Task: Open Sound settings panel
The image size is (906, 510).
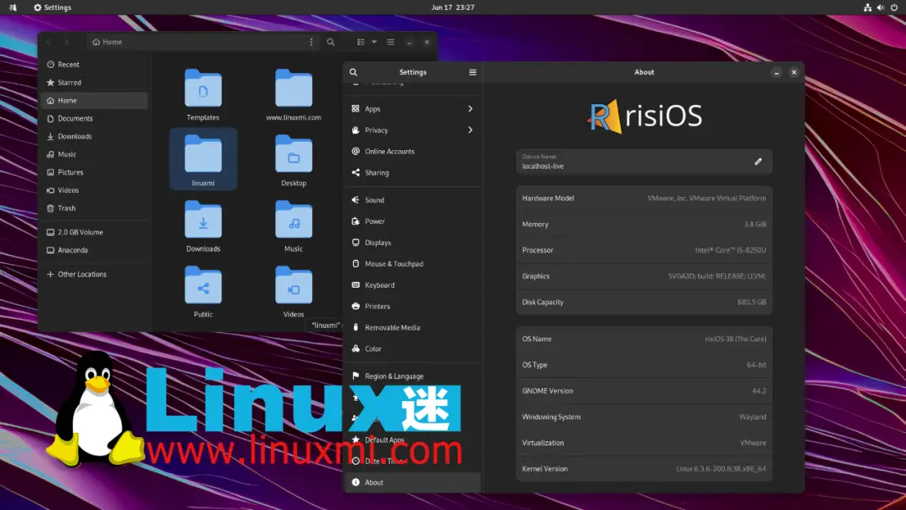Action: (x=413, y=200)
